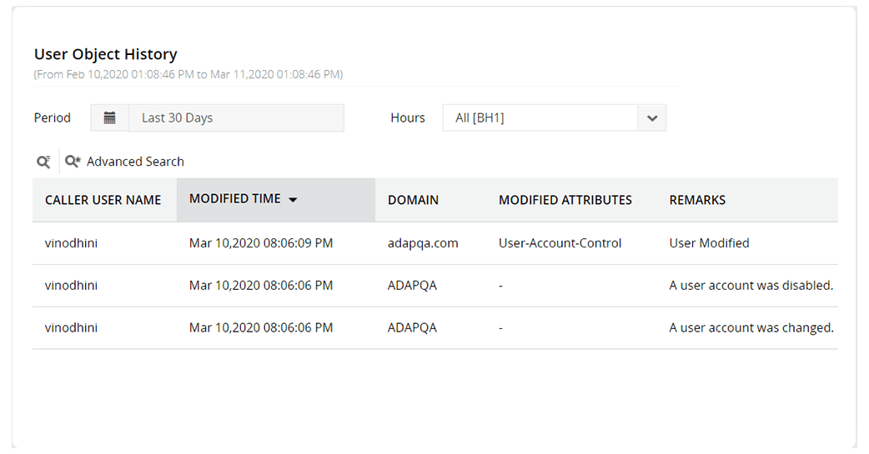Image resolution: width=869 pixels, height=454 pixels.
Task: Click 'A user account was changed.' remark
Action: [751, 327]
